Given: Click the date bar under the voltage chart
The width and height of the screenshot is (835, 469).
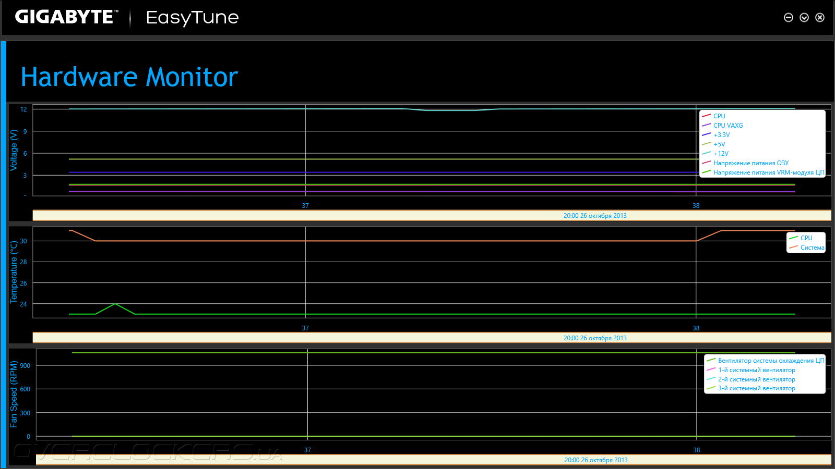Looking at the screenshot, I should coord(432,216).
